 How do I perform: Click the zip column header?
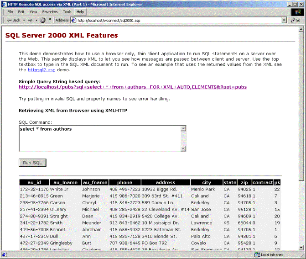coord(244,182)
